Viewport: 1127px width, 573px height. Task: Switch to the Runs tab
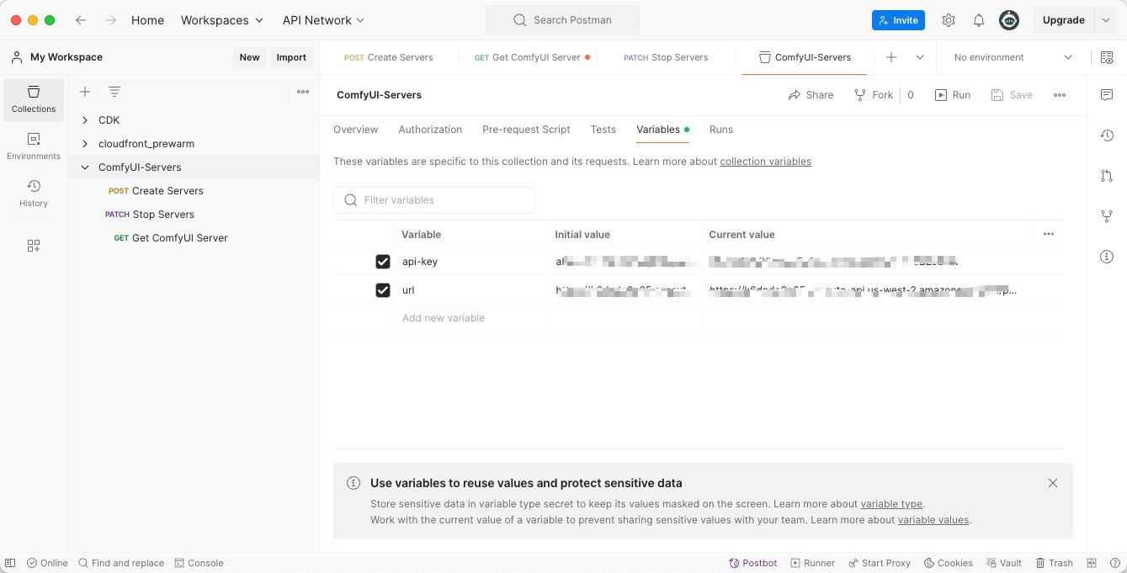pos(721,130)
